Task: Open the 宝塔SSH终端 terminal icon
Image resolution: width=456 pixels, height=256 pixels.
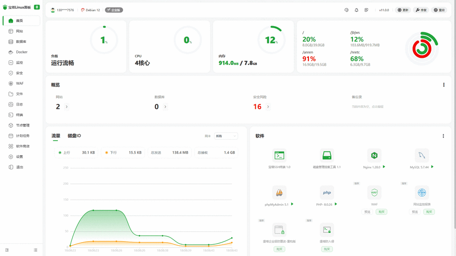Action: tap(279, 156)
